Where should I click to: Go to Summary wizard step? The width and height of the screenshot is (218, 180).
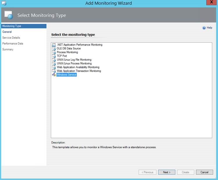coord(8,49)
